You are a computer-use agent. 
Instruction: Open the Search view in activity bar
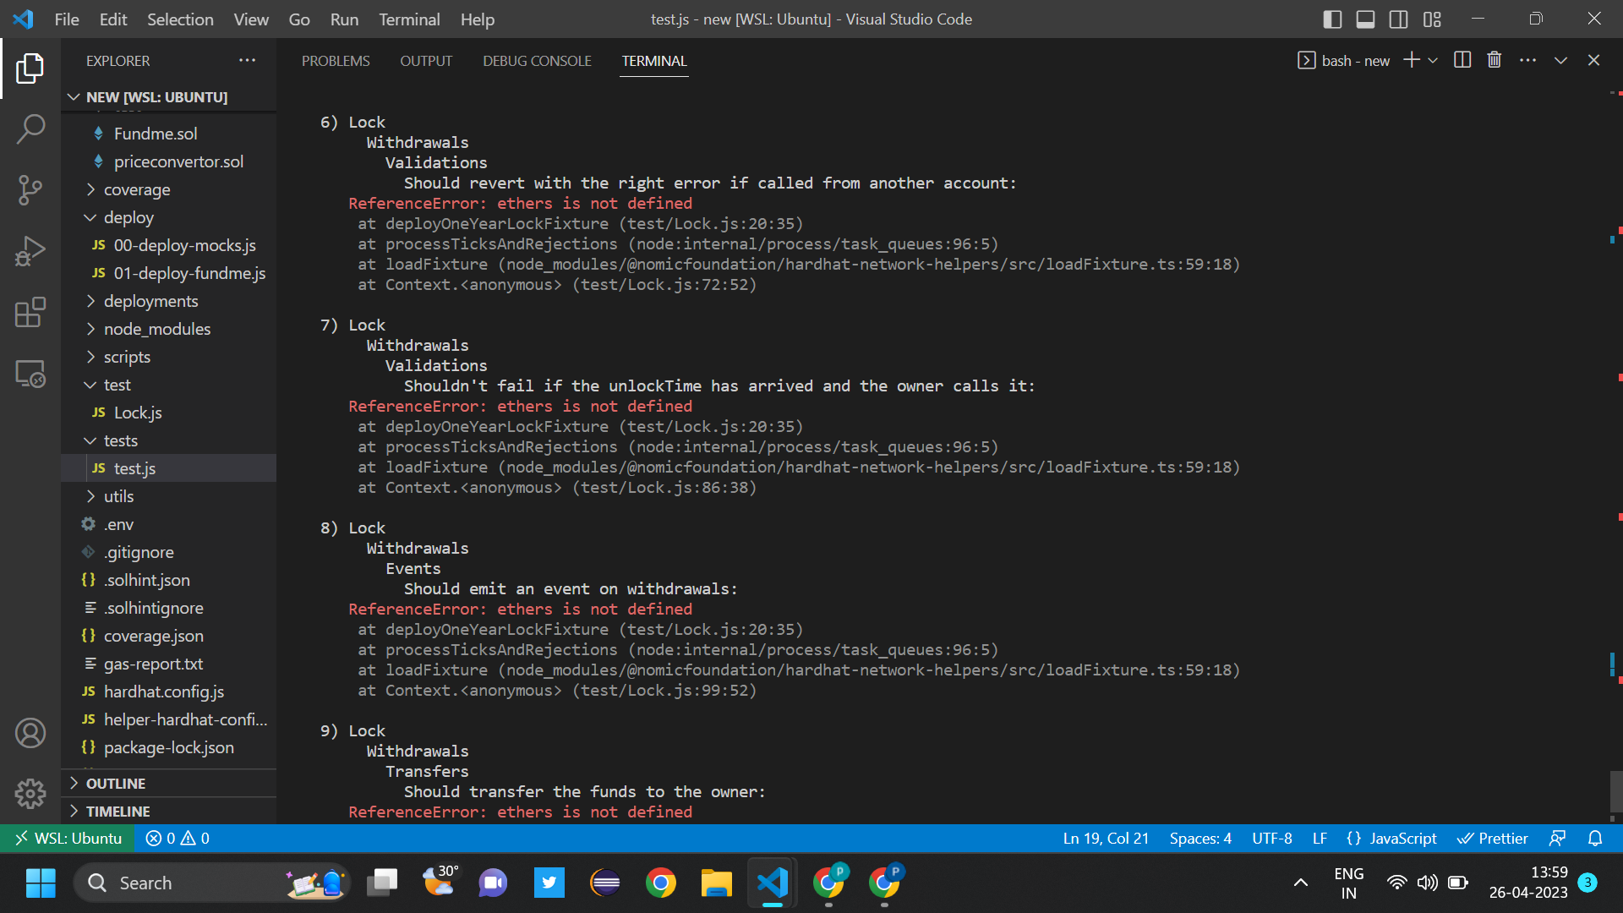[30, 129]
